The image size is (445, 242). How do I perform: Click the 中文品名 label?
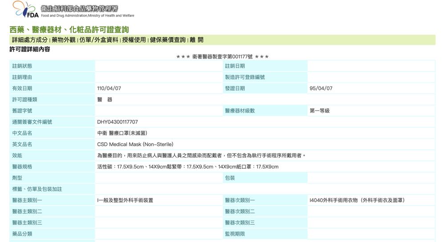[x=22, y=133]
